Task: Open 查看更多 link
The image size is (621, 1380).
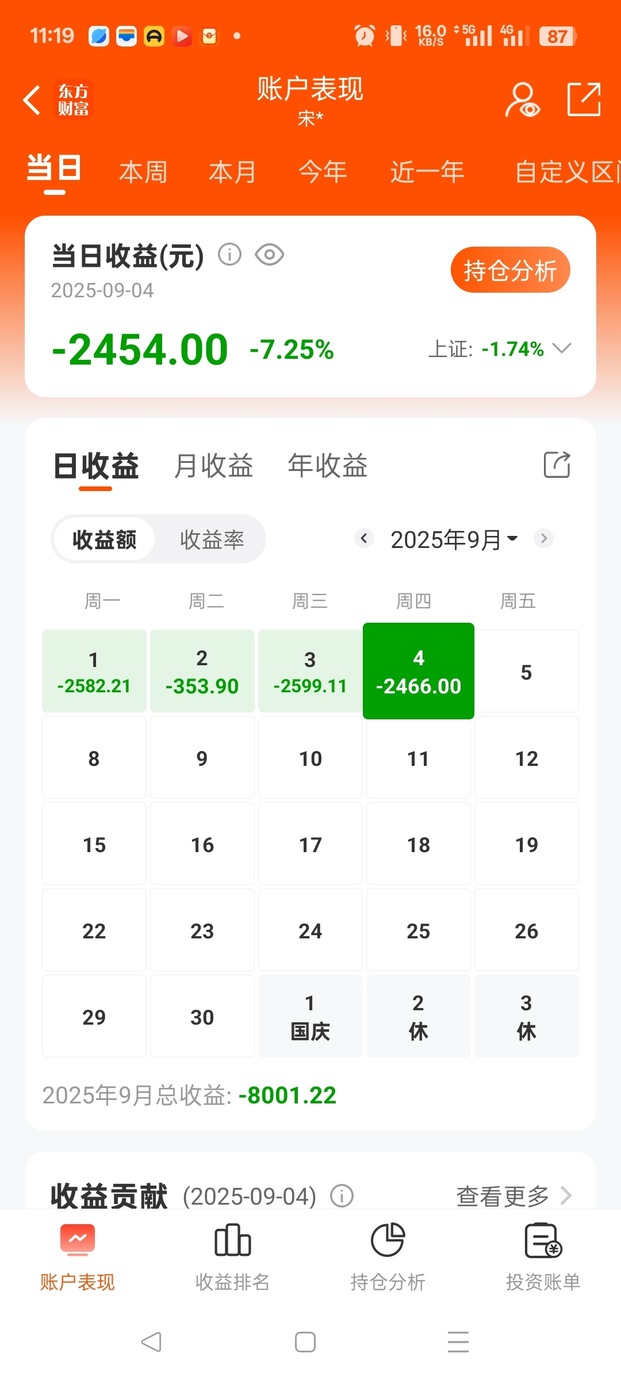Action: point(513,1196)
